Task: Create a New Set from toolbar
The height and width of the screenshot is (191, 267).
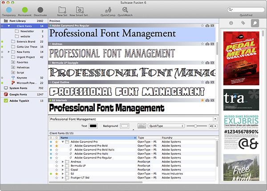Action: point(62,9)
